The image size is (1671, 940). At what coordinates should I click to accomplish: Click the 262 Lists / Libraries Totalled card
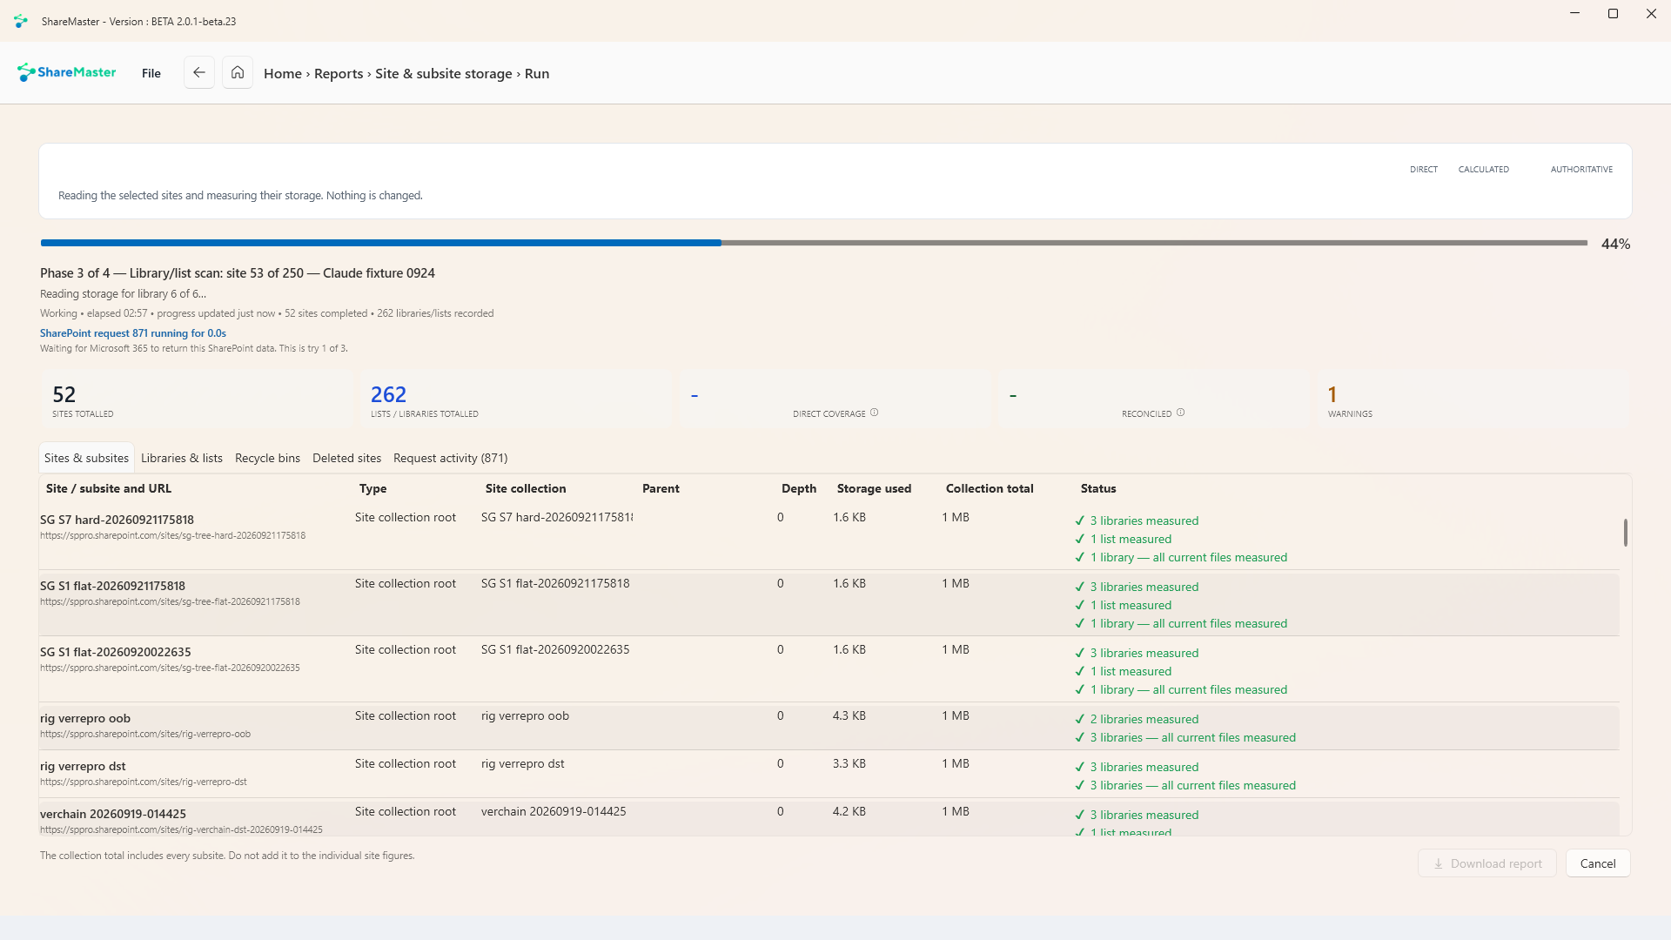coord(515,399)
